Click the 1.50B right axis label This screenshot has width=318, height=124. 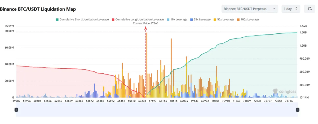(x=303, y=33)
